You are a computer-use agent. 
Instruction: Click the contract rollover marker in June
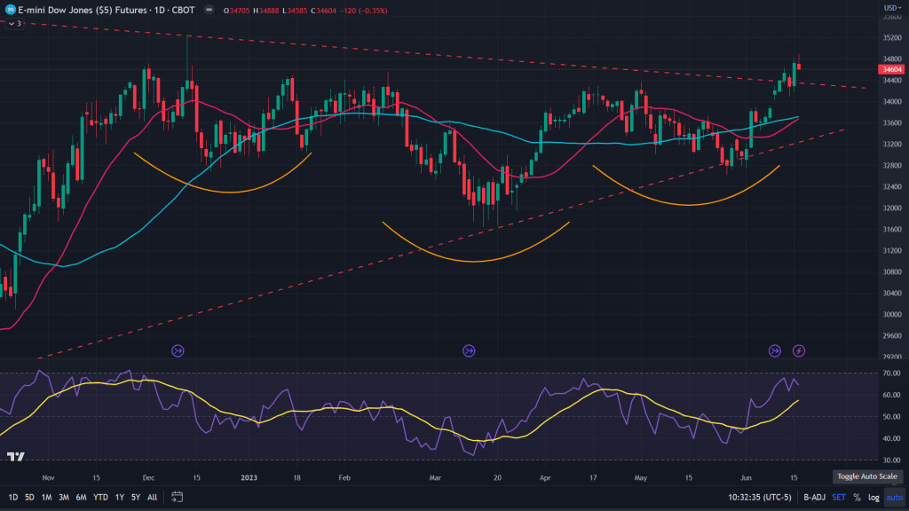775,351
